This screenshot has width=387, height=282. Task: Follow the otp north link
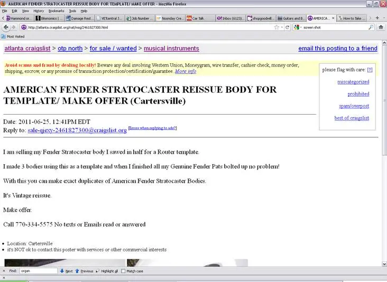(70, 48)
